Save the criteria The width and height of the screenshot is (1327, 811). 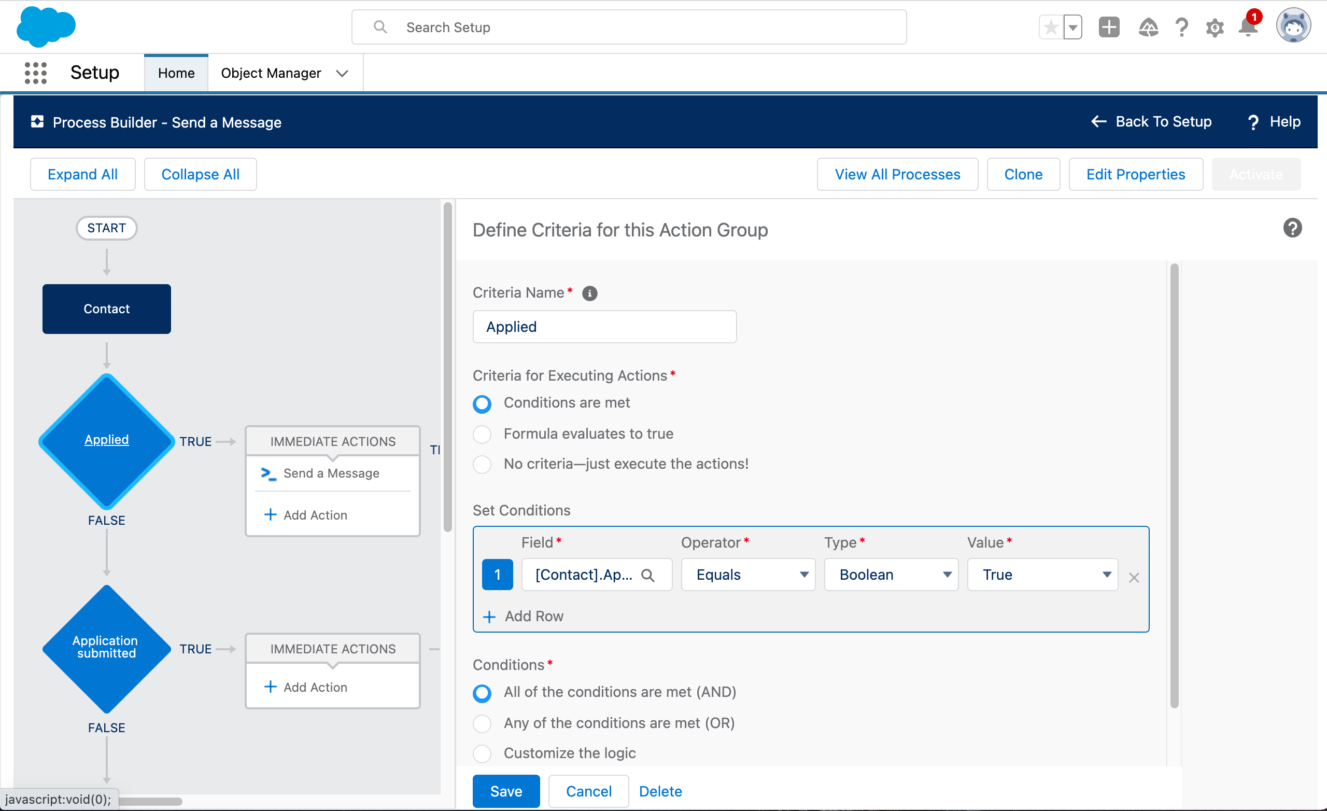(x=506, y=791)
